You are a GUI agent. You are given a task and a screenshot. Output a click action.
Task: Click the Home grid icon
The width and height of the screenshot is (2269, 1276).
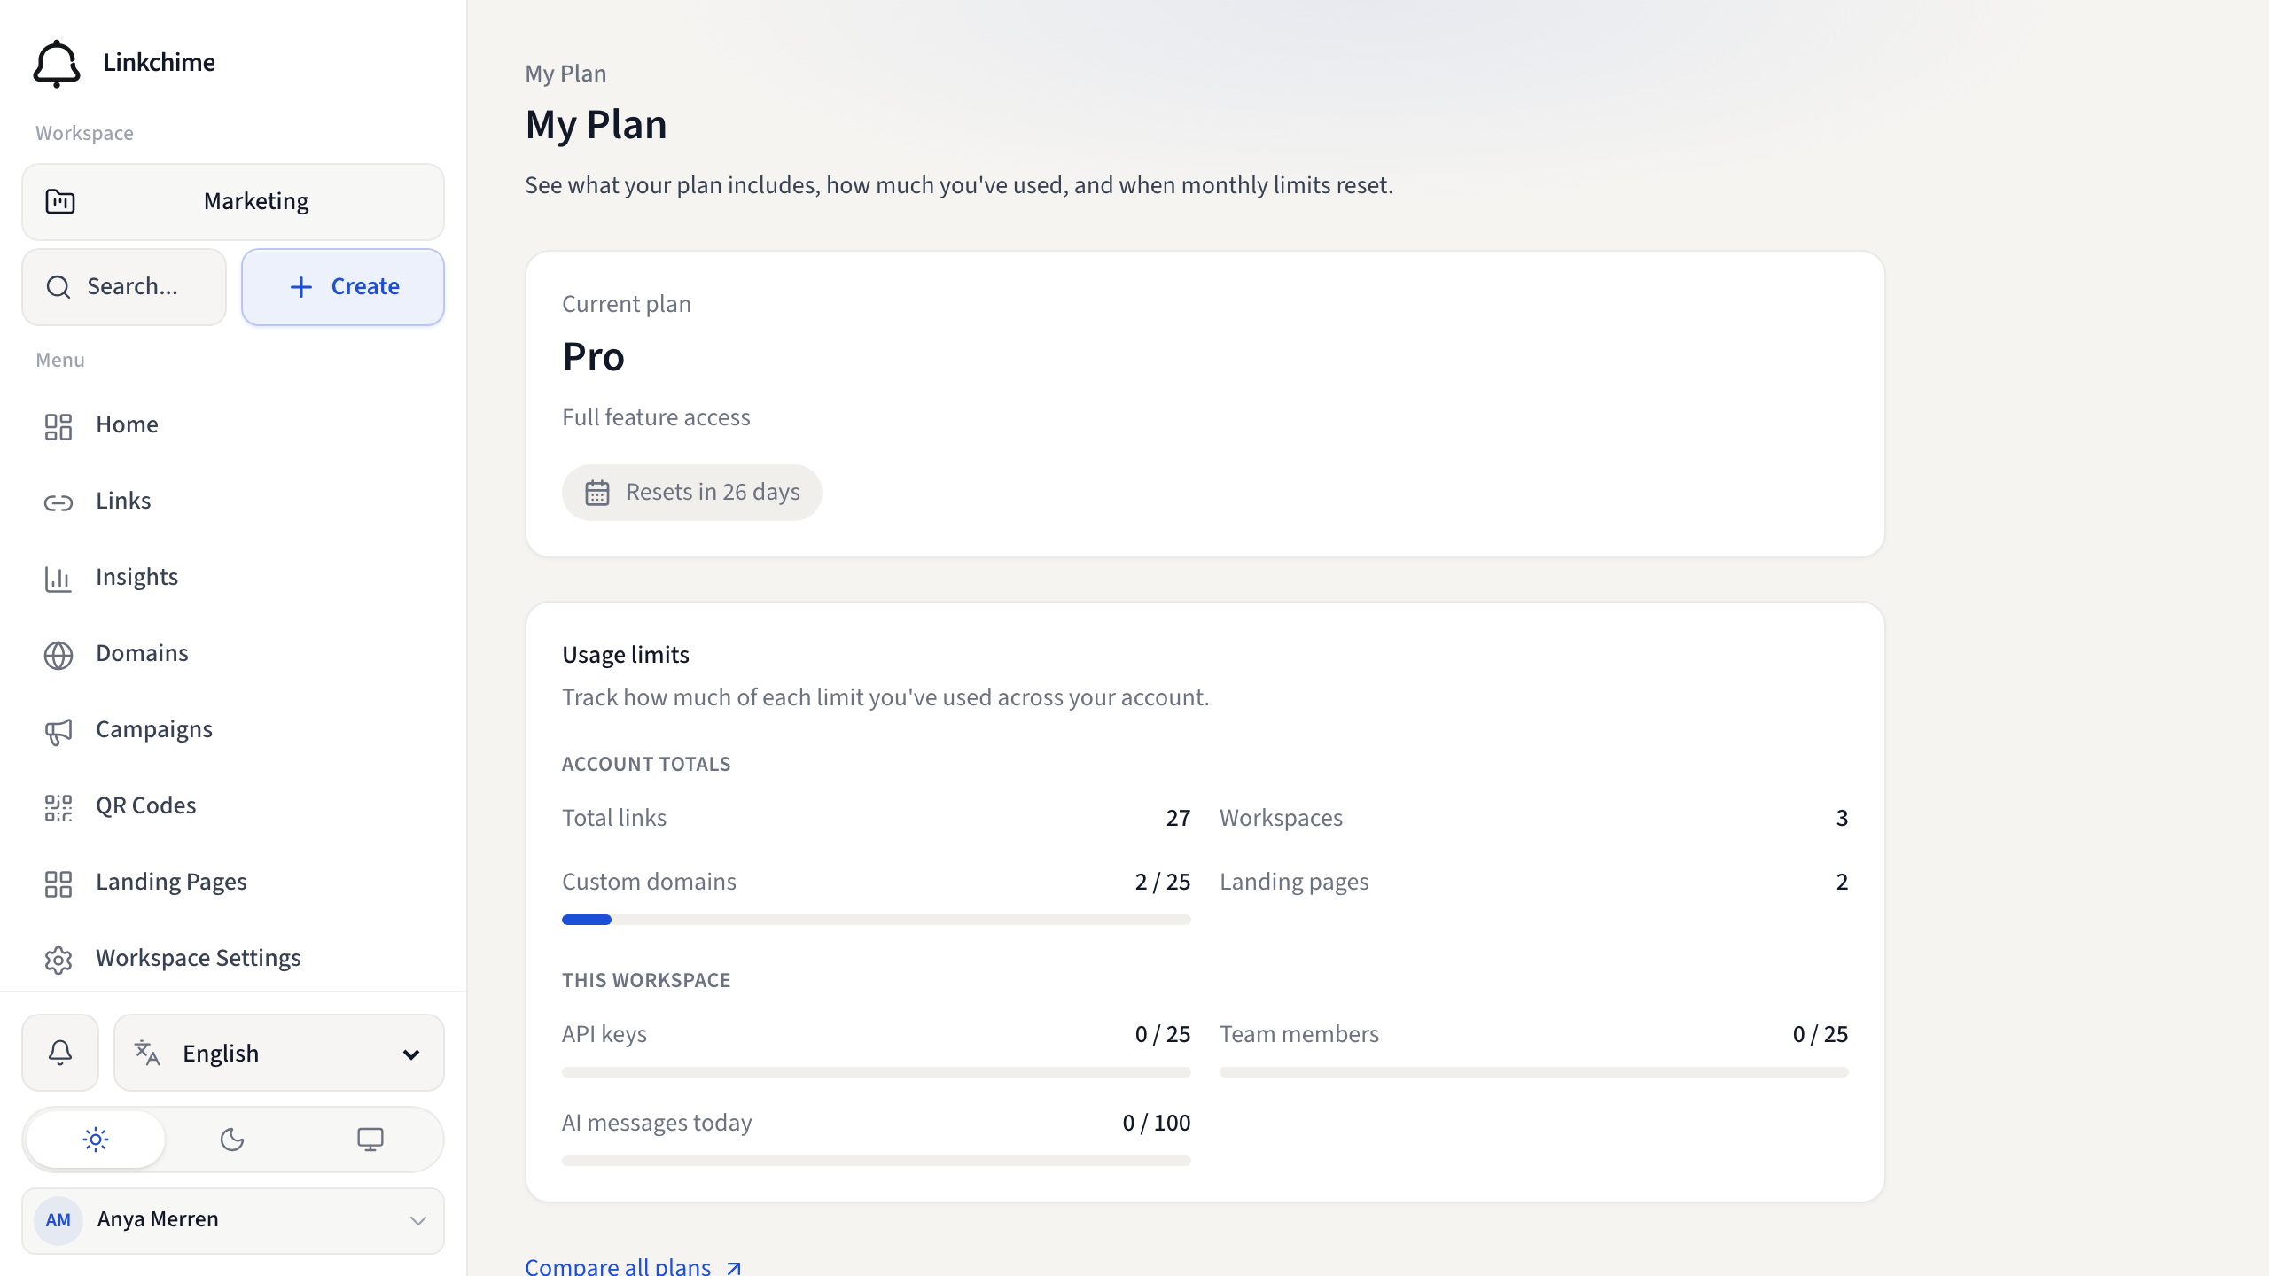[x=58, y=427]
